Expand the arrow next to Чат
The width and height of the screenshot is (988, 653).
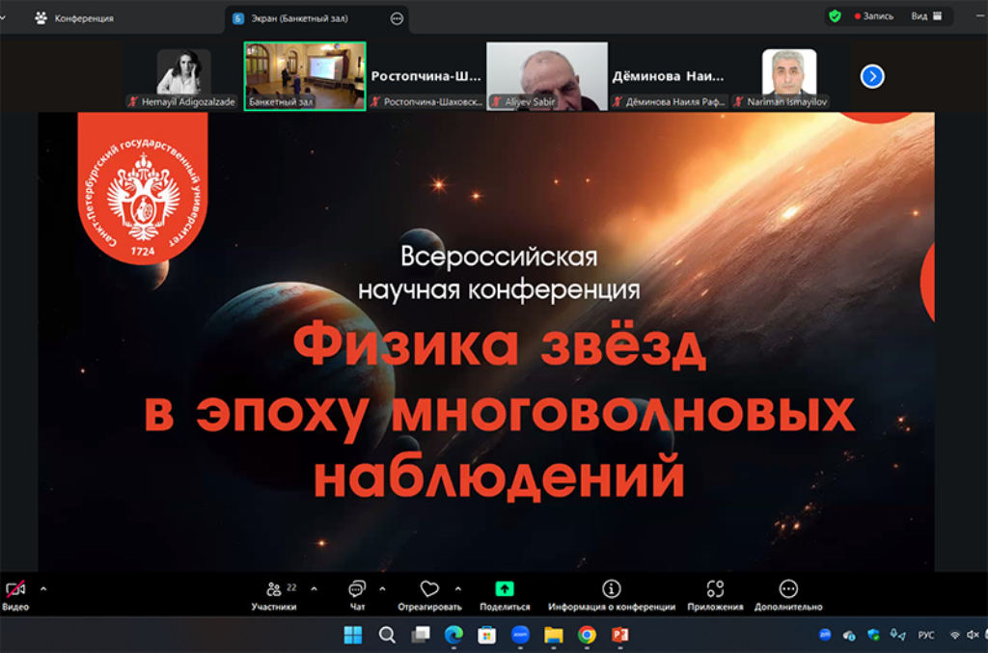(x=382, y=589)
